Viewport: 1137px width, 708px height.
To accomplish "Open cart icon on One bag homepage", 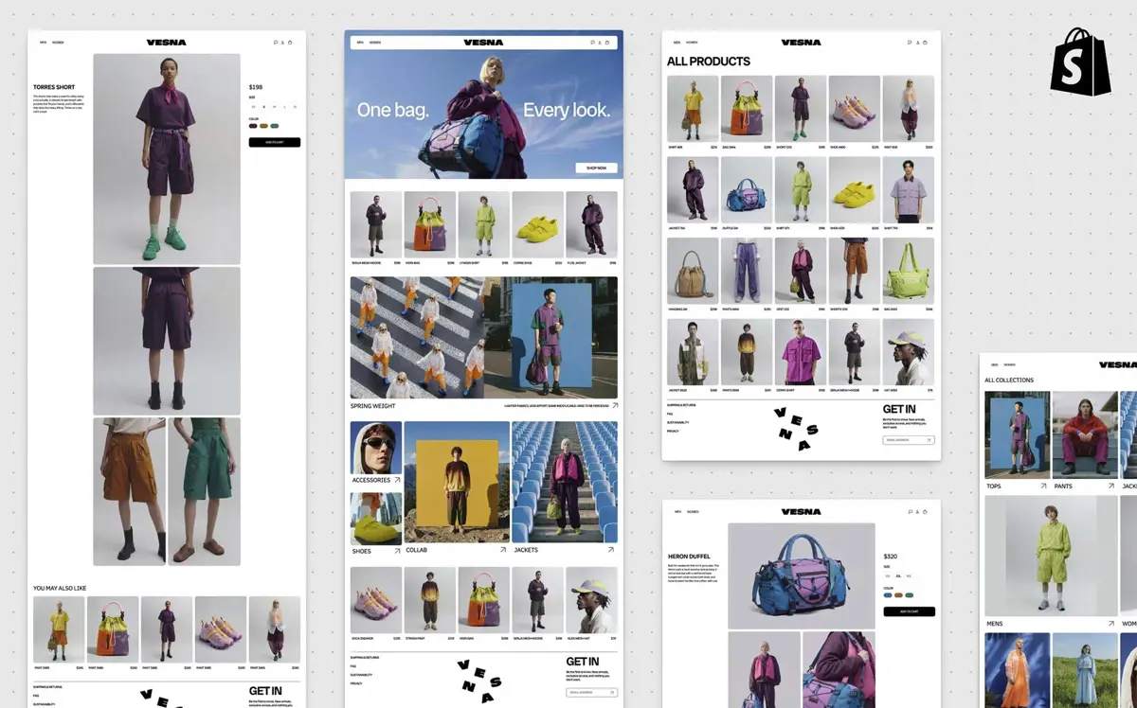I will pos(607,43).
